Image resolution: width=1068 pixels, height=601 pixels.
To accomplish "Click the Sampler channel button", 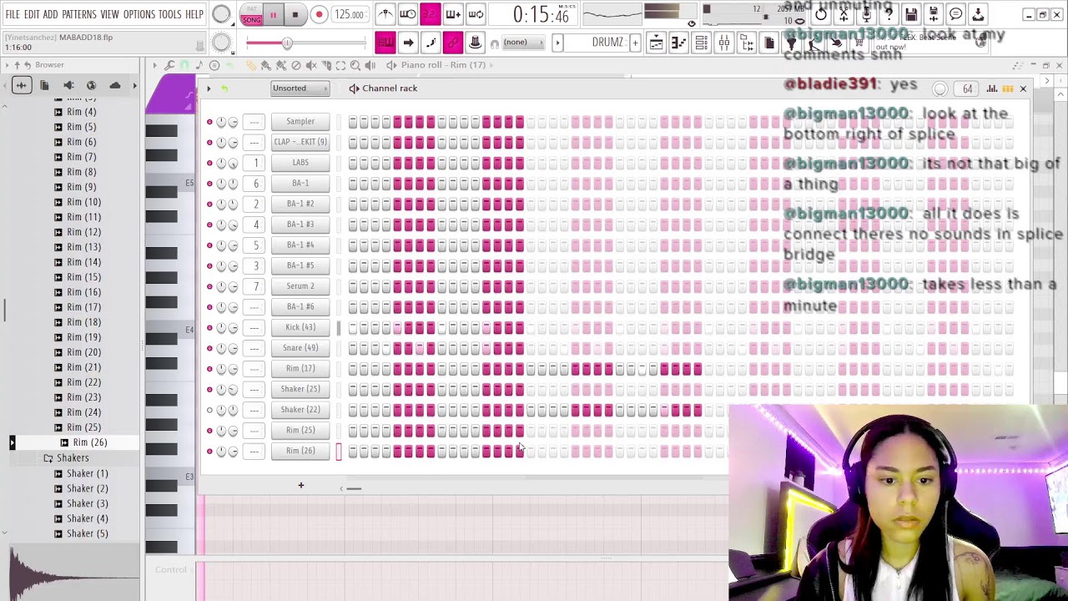I will [x=300, y=122].
